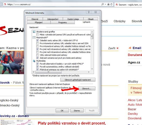Screen dimensions: 142x125
Task: Click the settings list scroll-right arrow
Action: pos(89,72)
